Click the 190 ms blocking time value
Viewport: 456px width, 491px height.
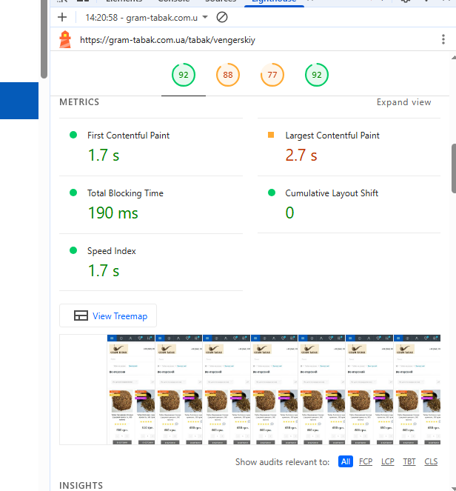click(113, 213)
